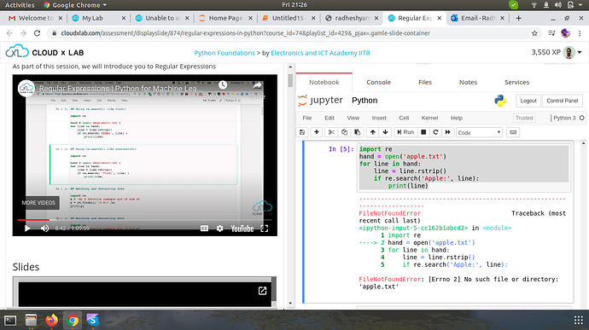Seek on the video progress bar
This screenshot has height=330, width=589.
[x=144, y=220]
